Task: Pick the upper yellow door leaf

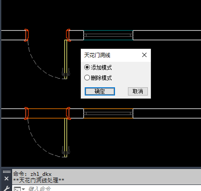Action: tap(66, 59)
